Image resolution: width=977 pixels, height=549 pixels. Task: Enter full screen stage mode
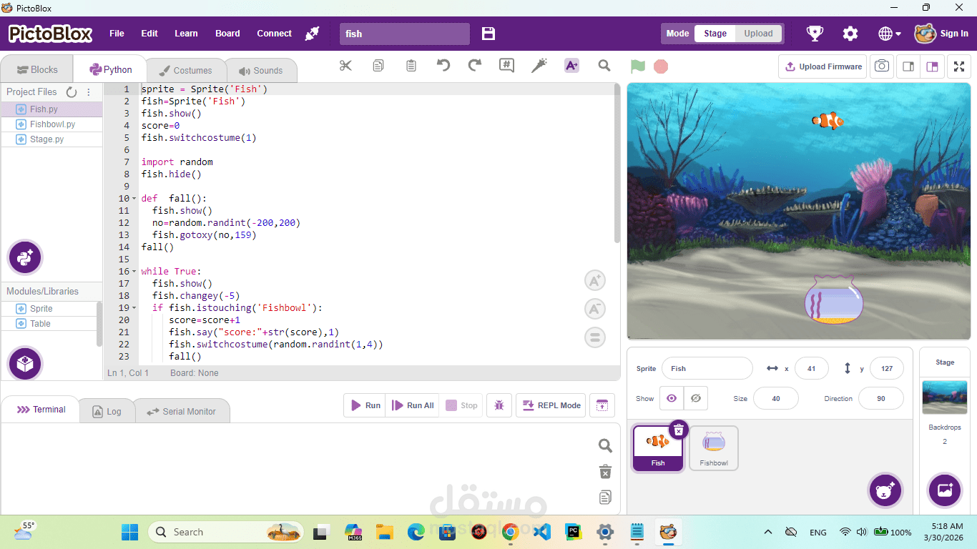[x=959, y=66]
